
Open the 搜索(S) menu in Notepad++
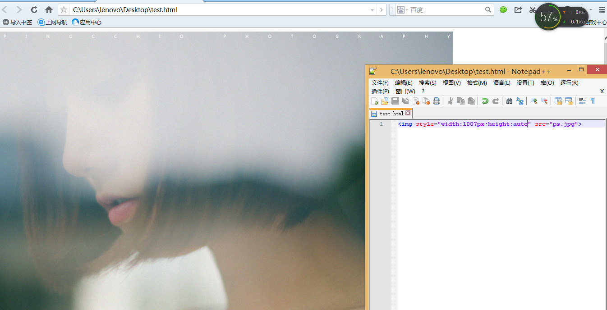pos(428,83)
